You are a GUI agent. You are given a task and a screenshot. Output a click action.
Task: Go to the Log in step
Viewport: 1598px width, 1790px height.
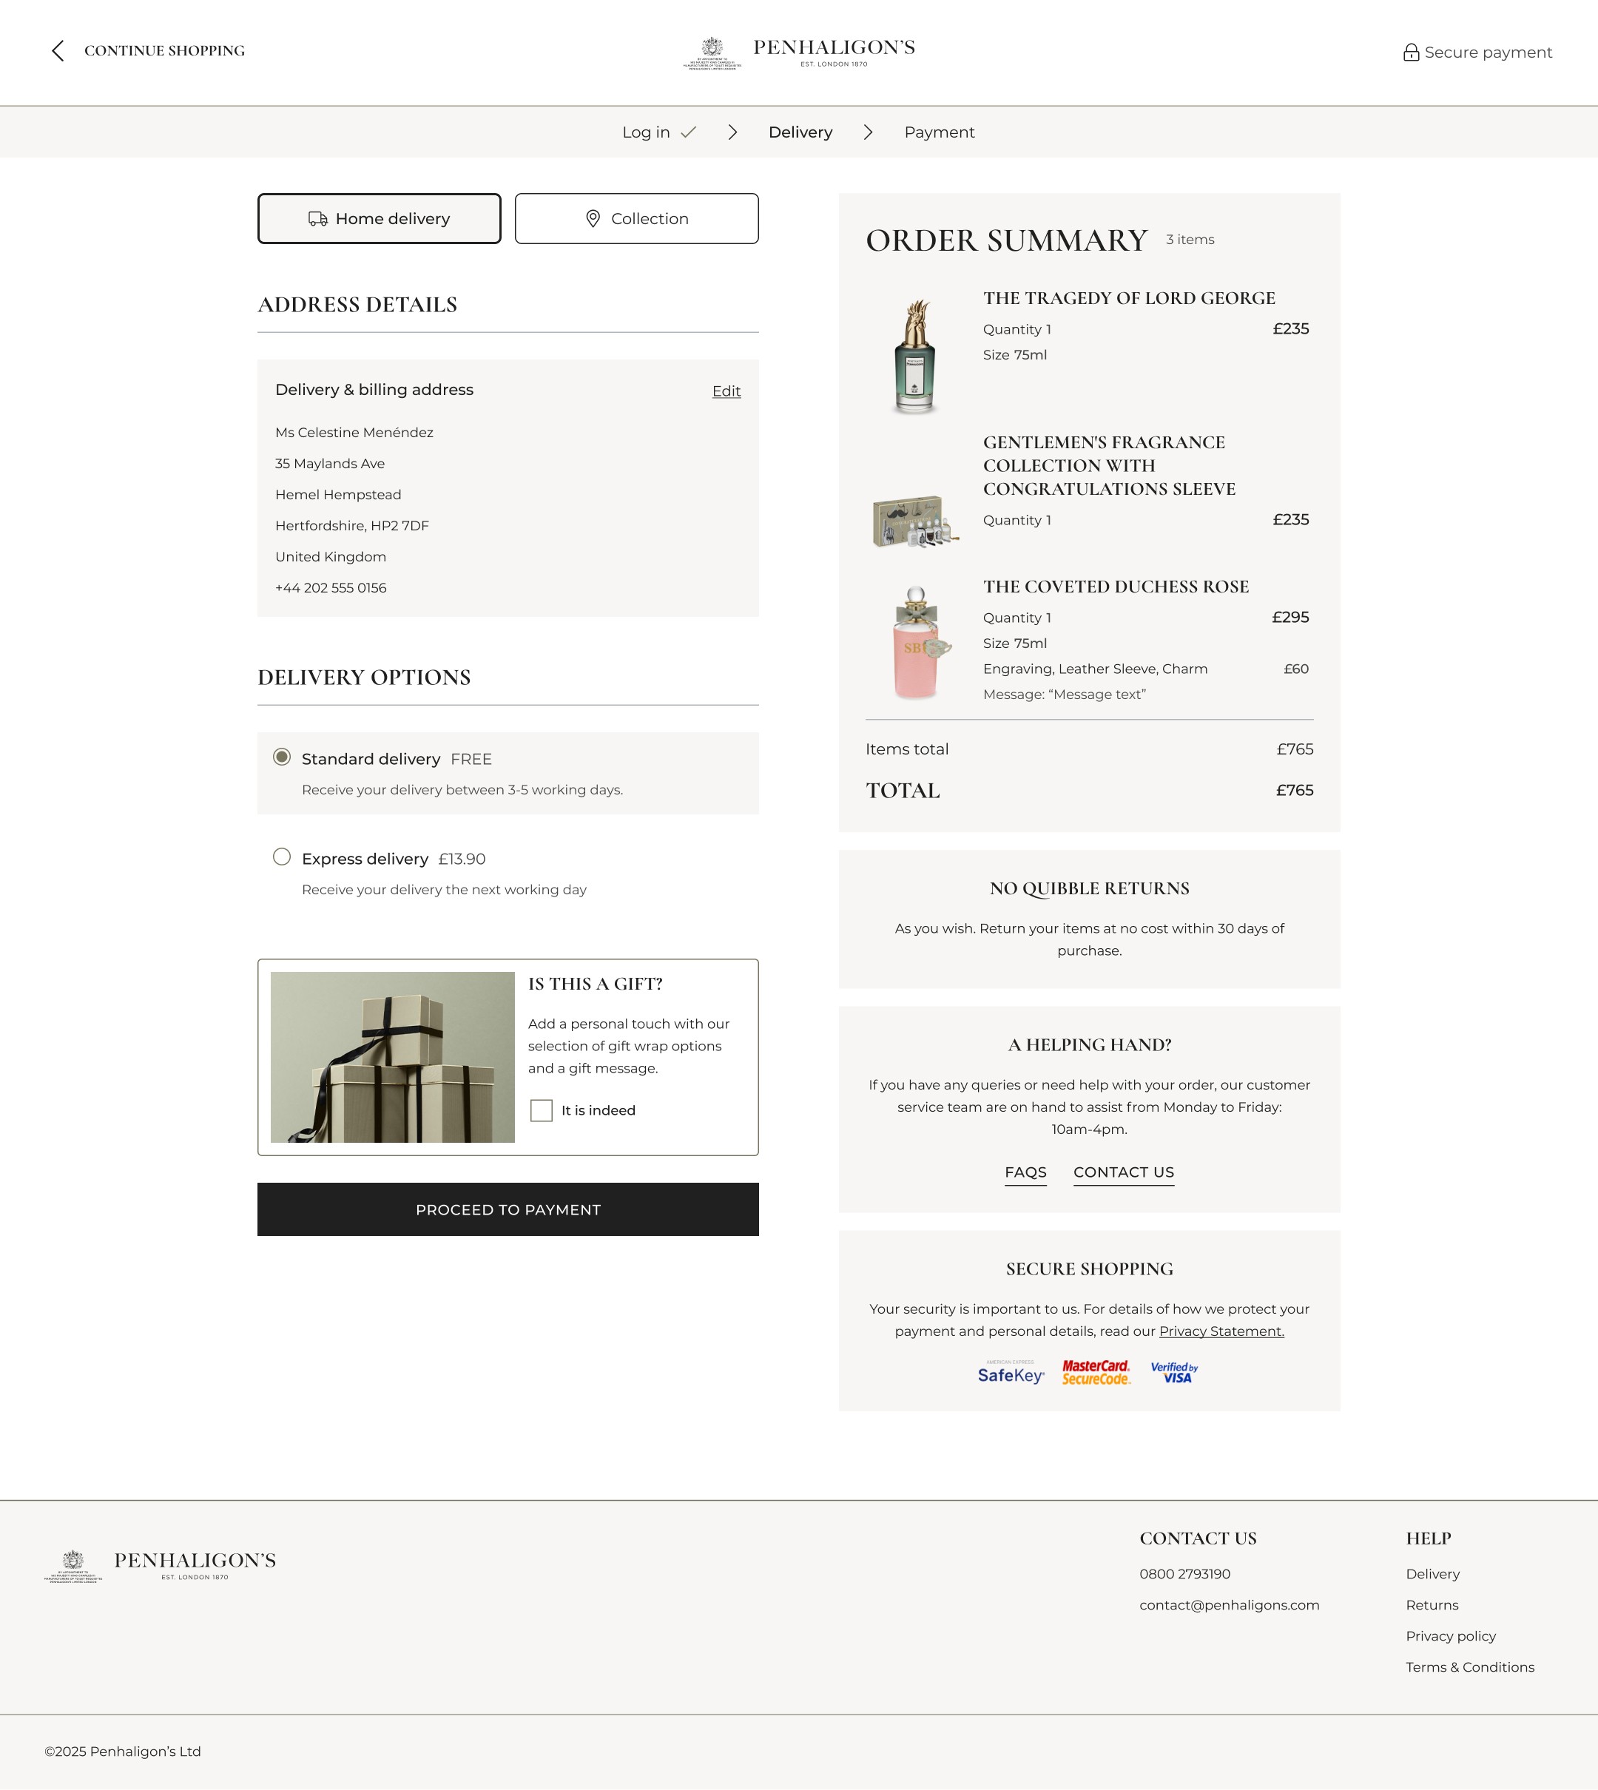point(646,132)
